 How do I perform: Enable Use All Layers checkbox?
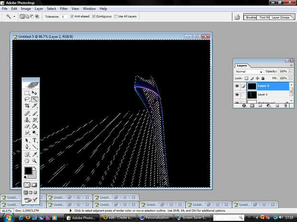[x=116, y=16]
